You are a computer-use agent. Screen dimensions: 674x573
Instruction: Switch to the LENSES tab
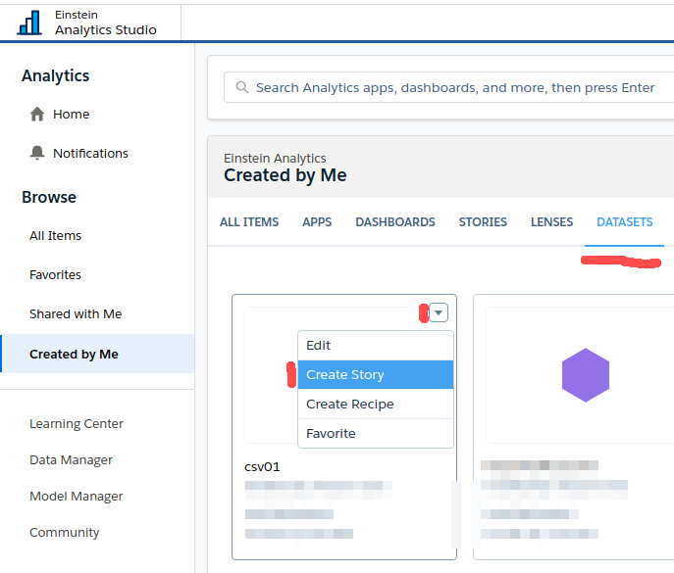[551, 222]
